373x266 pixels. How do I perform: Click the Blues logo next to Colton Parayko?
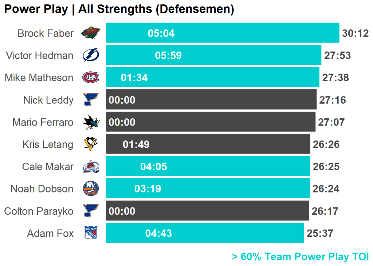pos(90,211)
